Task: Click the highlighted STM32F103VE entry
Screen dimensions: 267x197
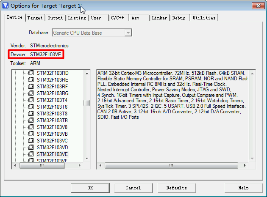Action: 52,154
